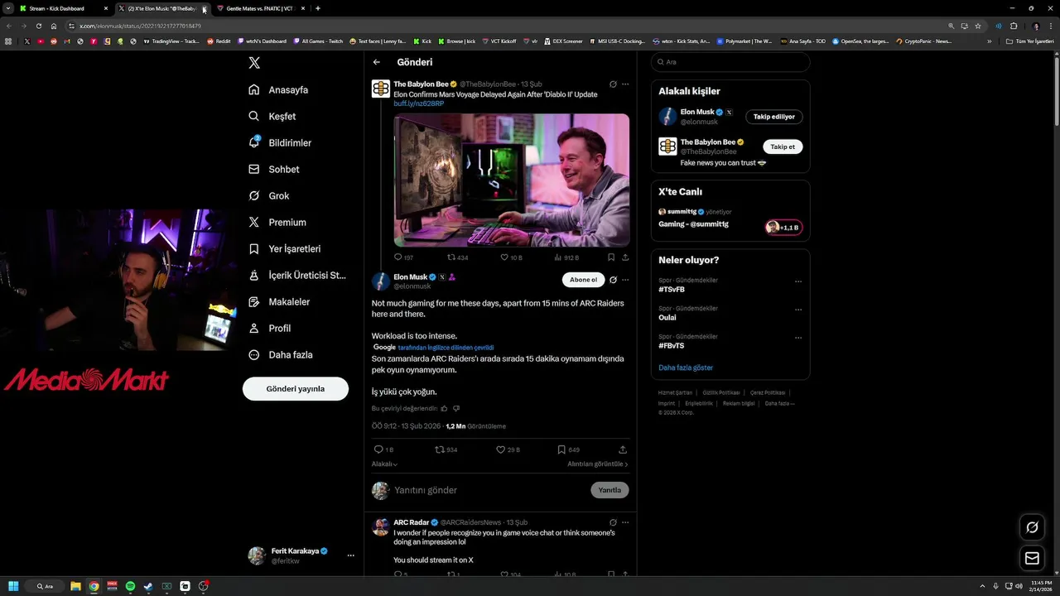The height and width of the screenshot is (596, 1060).
Task: Thumbs up the translation
Action: click(x=444, y=408)
